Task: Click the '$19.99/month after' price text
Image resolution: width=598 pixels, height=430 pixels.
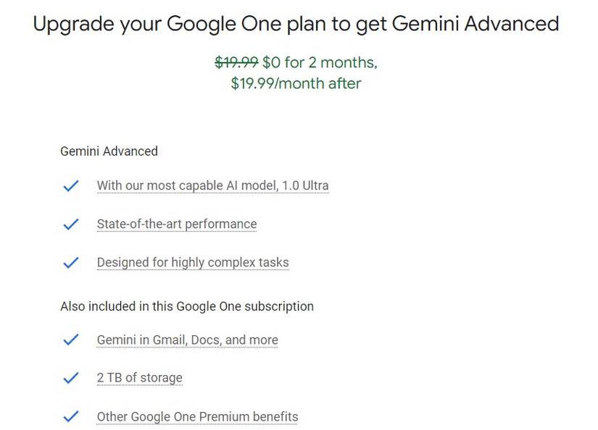Action: pyautogui.click(x=296, y=83)
